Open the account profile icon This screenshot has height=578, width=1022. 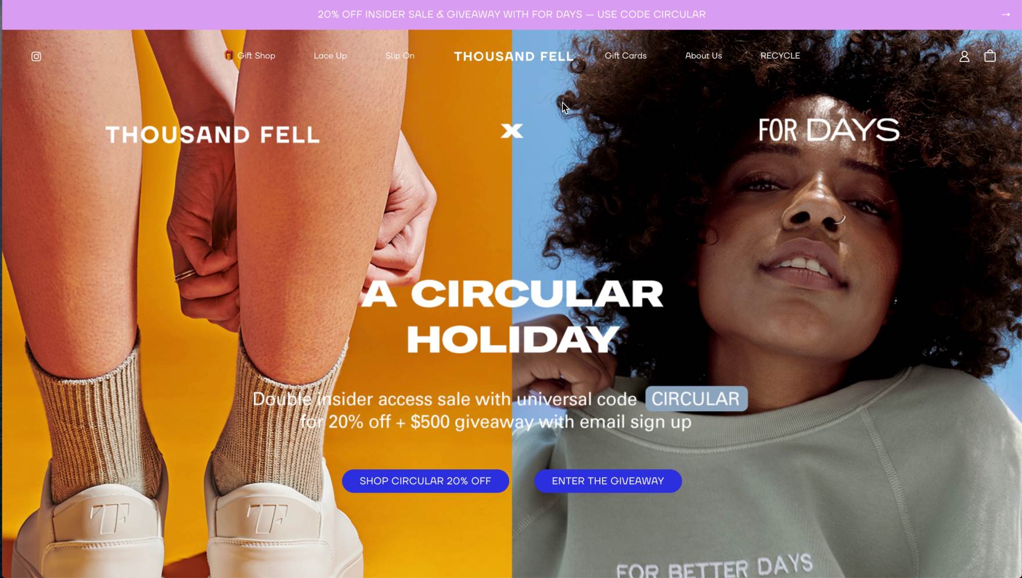pyautogui.click(x=964, y=56)
